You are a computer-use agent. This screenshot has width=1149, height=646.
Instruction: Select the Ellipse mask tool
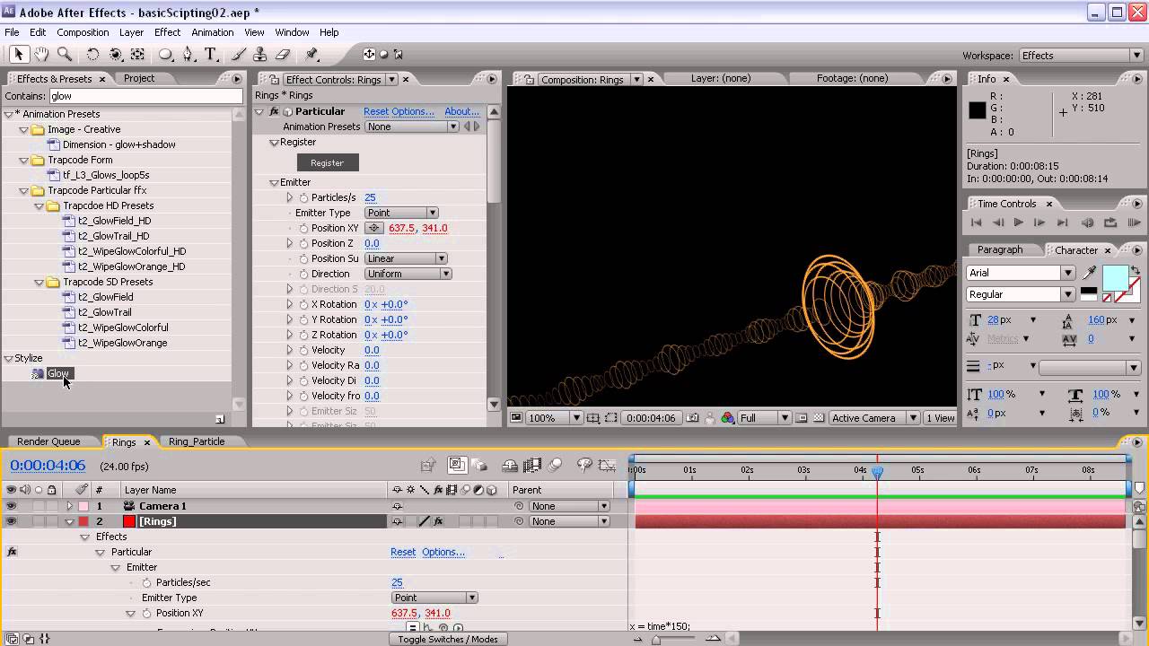click(165, 55)
